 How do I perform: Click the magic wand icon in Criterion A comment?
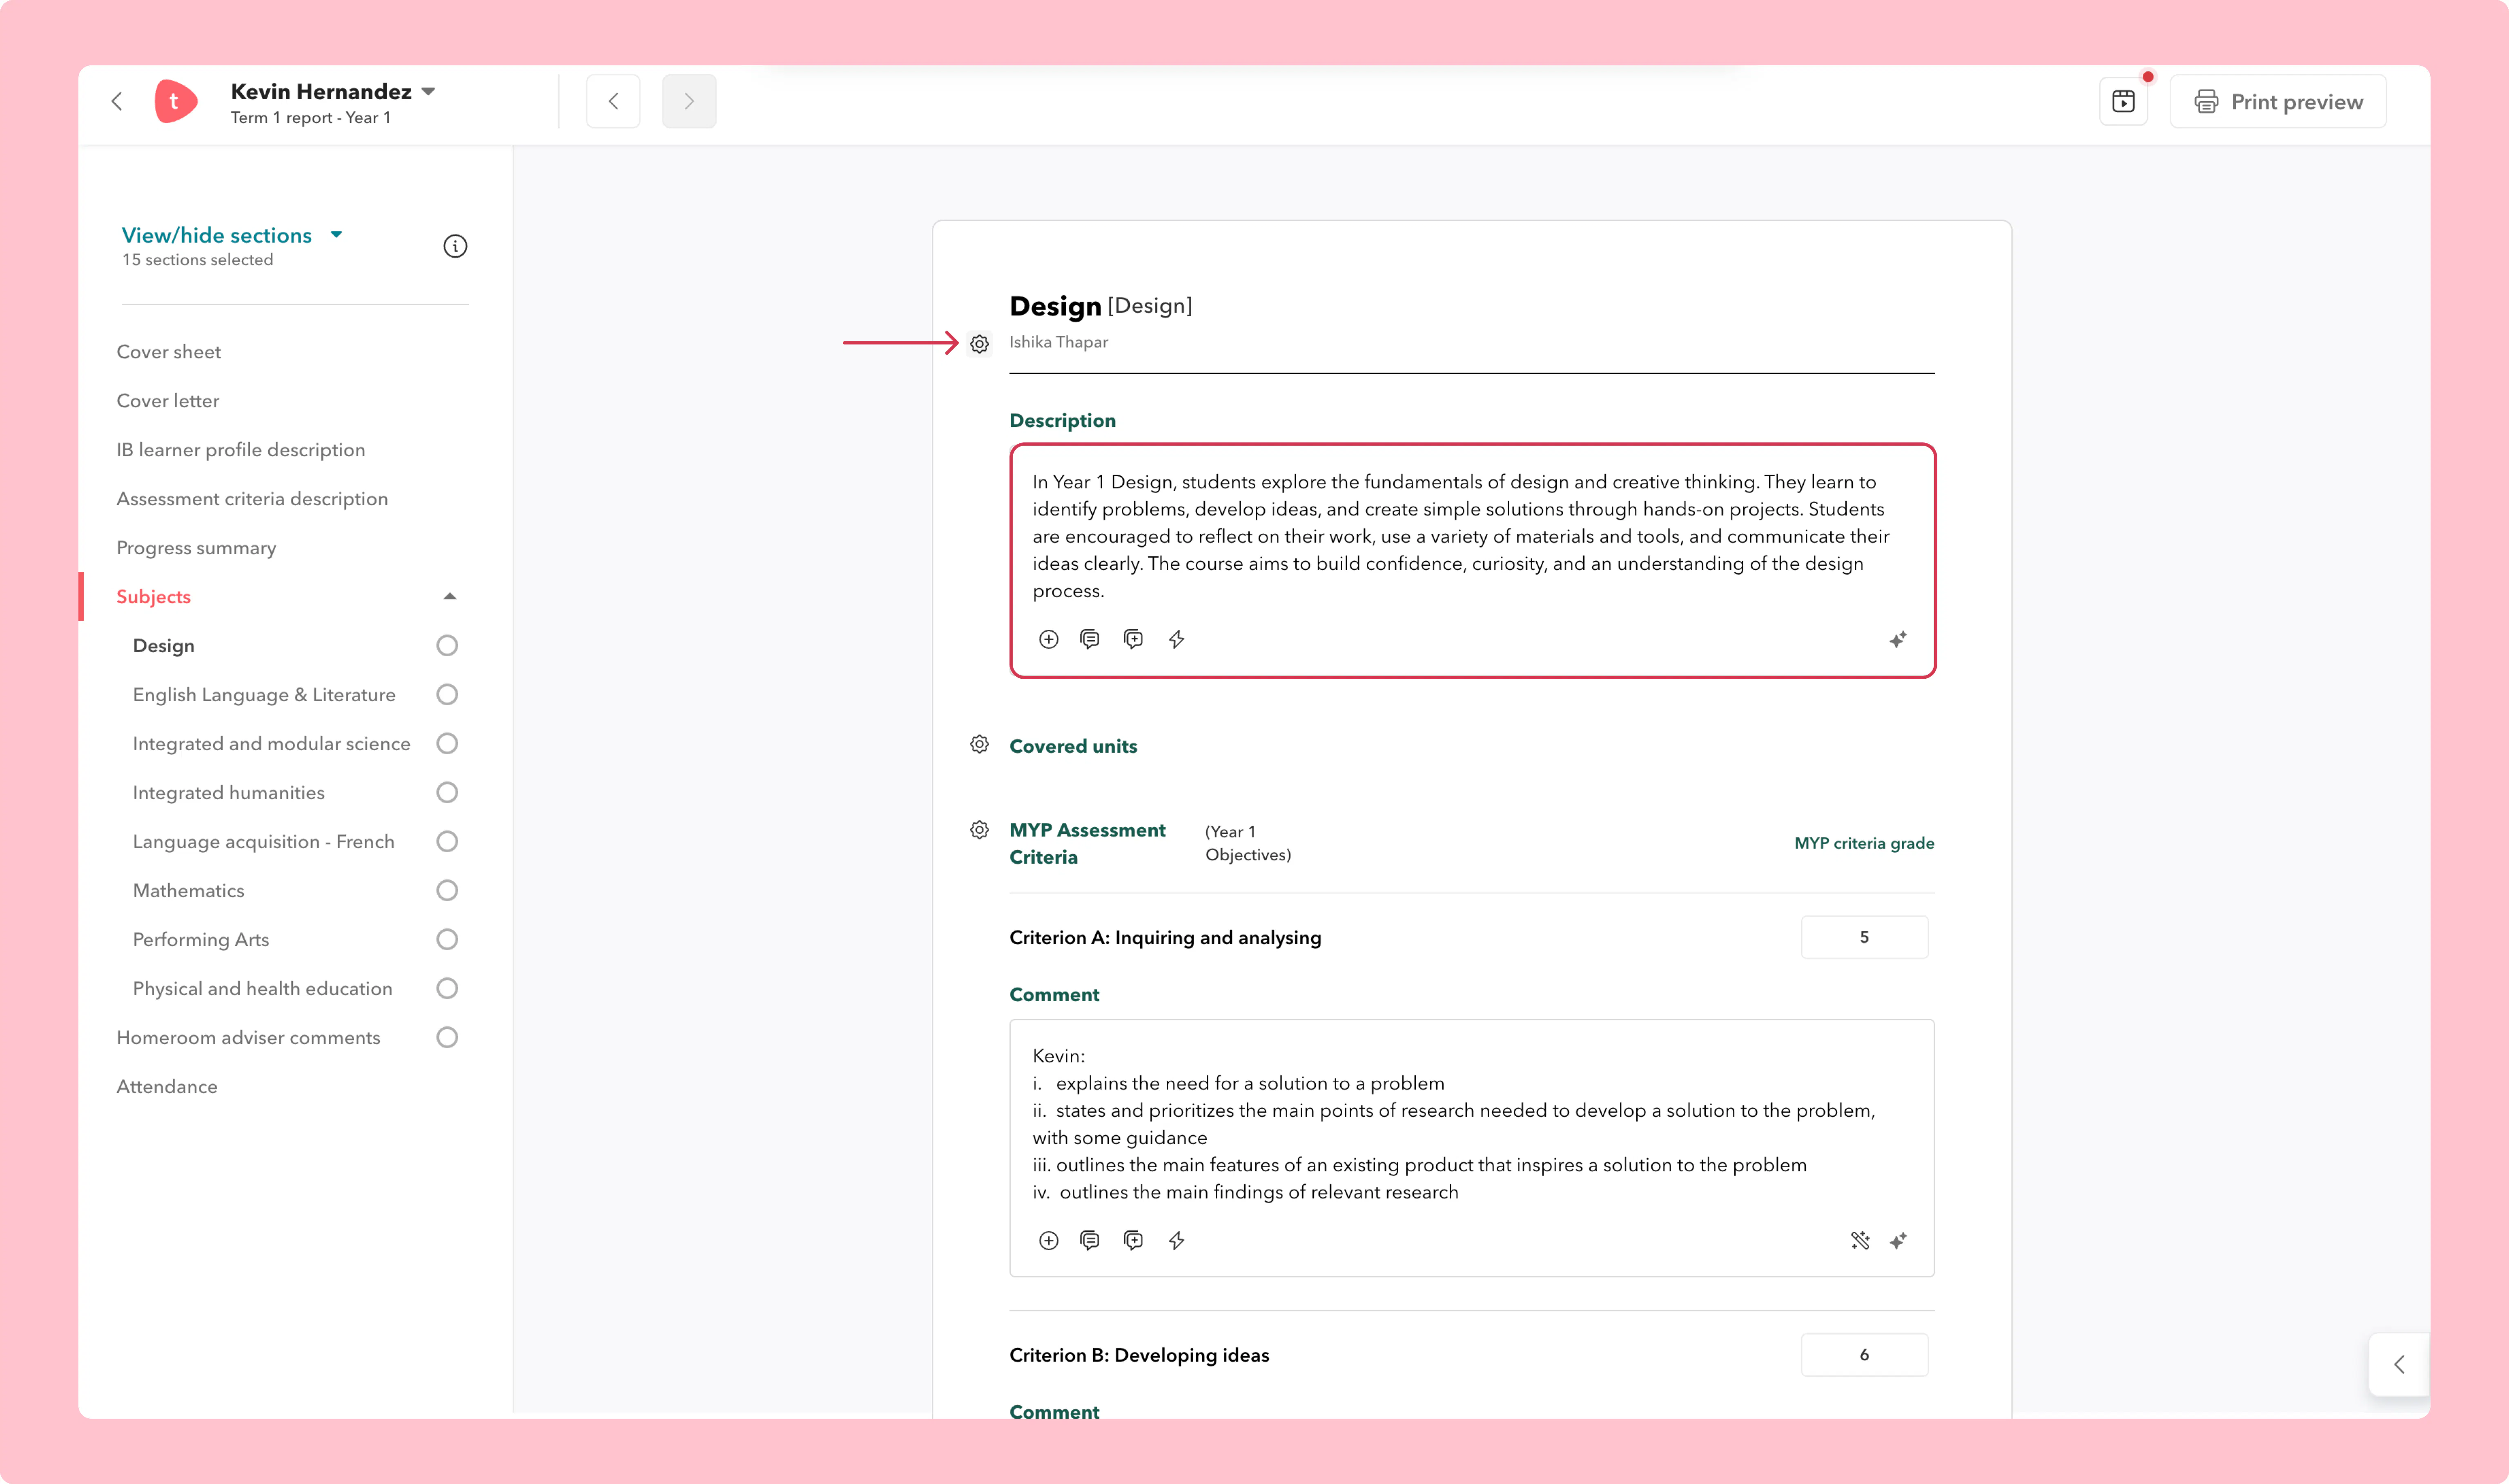point(1860,1240)
